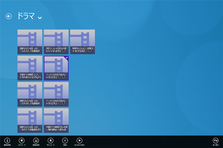Select the まれ (100) video tile
Viewport: 223px width, 148px height.
pyautogui.click(x=30, y=94)
